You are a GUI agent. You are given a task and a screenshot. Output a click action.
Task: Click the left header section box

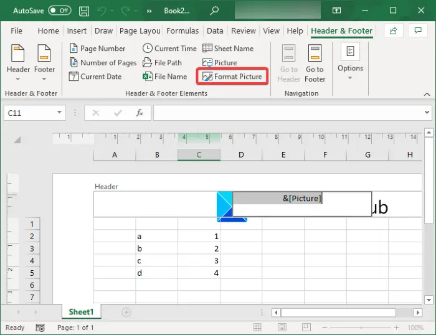coord(155,204)
